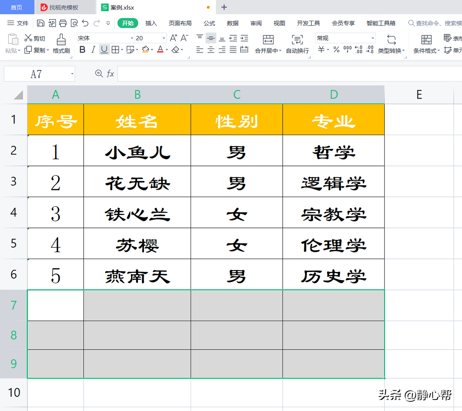Increase font size with A+ icon
The height and width of the screenshot is (411, 462).
173,38
